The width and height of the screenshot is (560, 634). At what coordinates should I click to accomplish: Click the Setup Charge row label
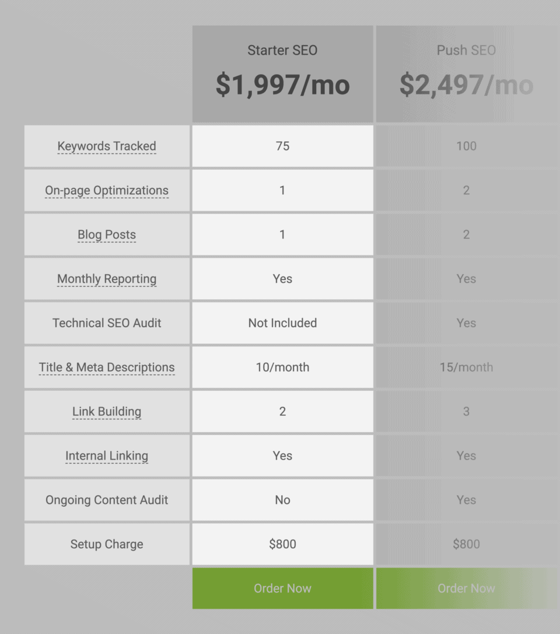click(x=107, y=544)
